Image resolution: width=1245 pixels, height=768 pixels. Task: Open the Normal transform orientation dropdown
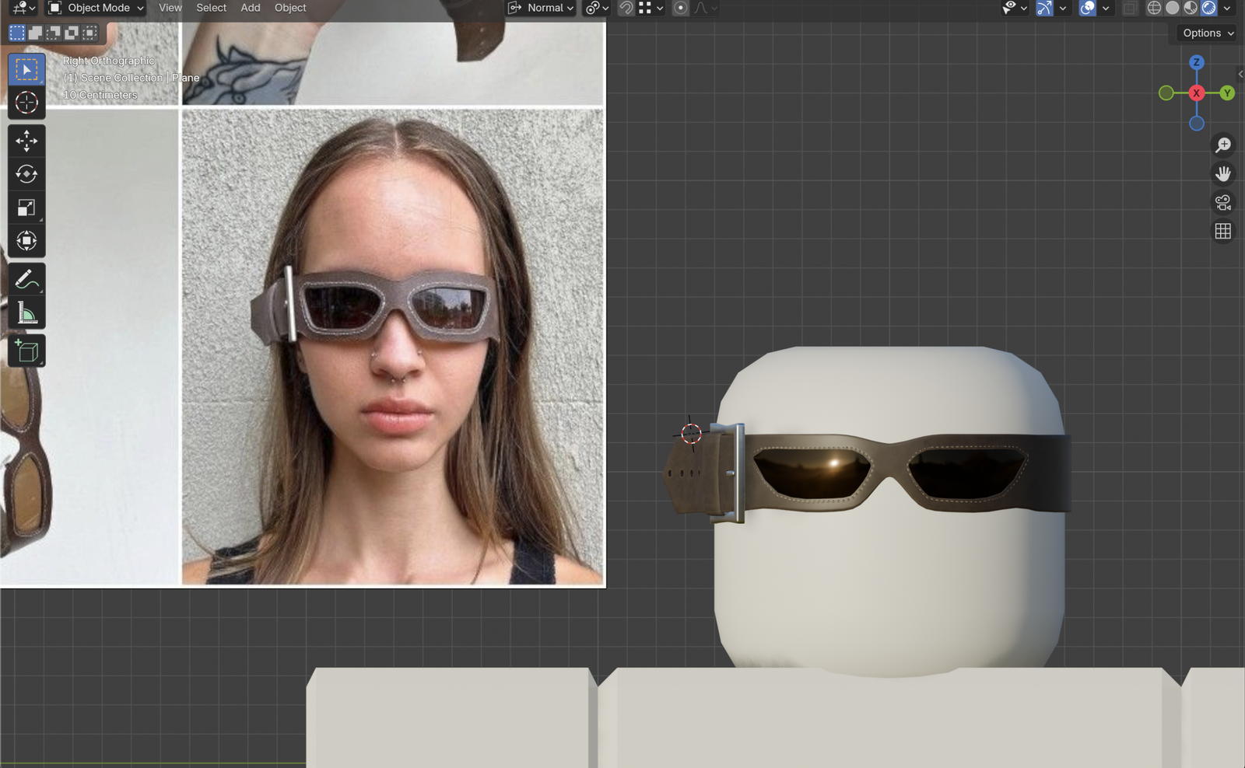[542, 8]
